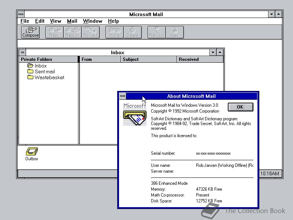Maximize the Microsoft Mail main window

(x=278, y=14)
